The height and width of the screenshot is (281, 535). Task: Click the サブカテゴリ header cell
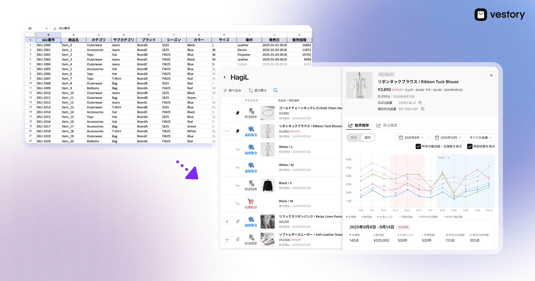click(x=124, y=40)
